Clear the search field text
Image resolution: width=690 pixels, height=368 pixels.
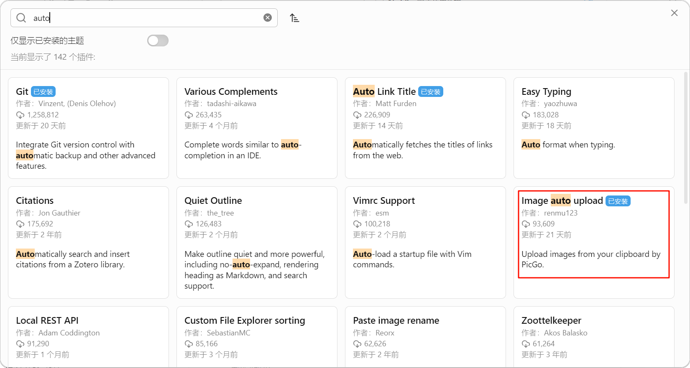(268, 18)
